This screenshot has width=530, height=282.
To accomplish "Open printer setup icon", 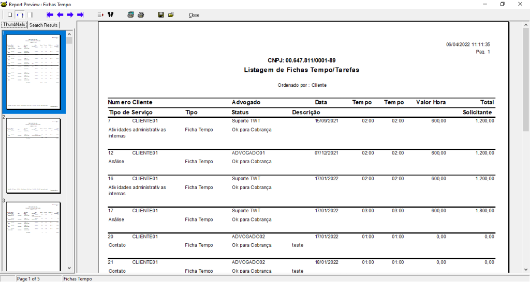I will point(131,15).
